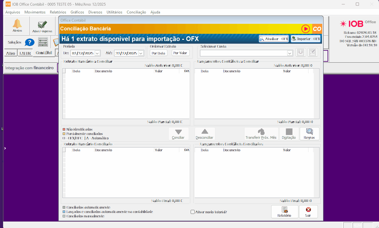Open the Soluções help question icon
The image size is (379, 228).
tap(29, 42)
